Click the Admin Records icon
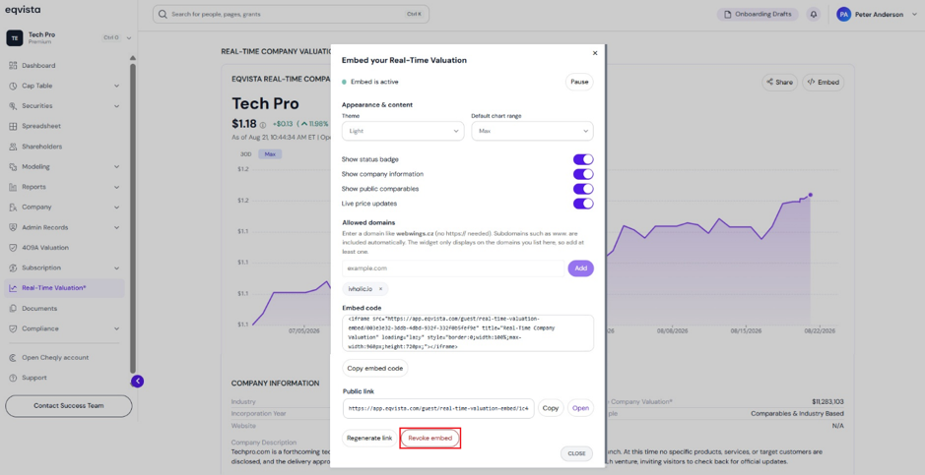925x475 pixels. point(13,227)
